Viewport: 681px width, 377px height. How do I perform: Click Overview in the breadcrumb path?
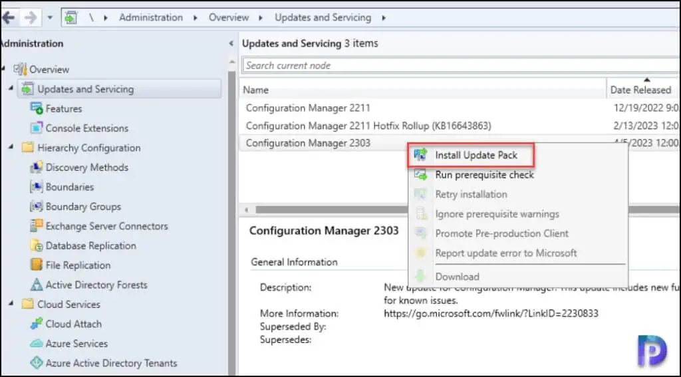point(229,18)
